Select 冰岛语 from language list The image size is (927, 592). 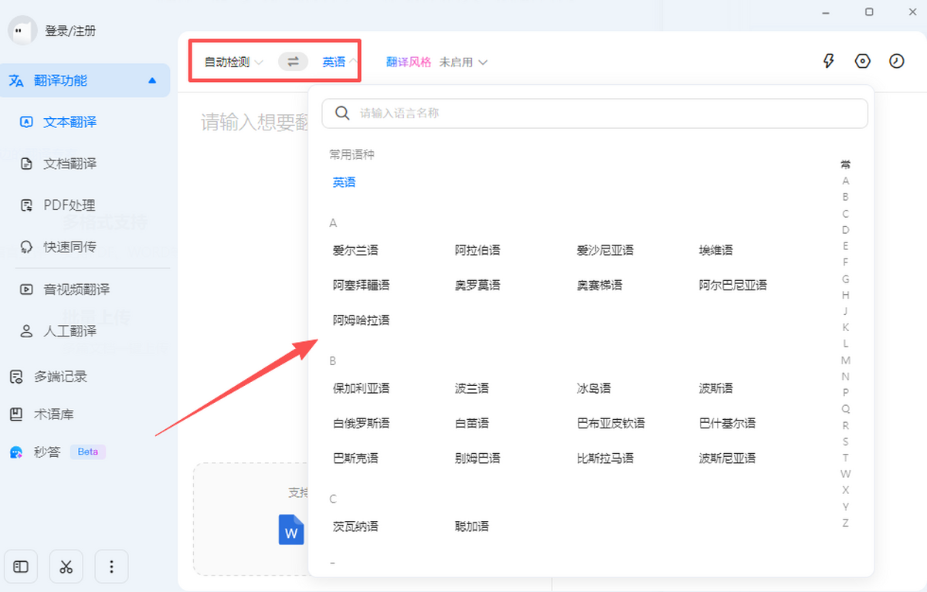[x=594, y=389]
